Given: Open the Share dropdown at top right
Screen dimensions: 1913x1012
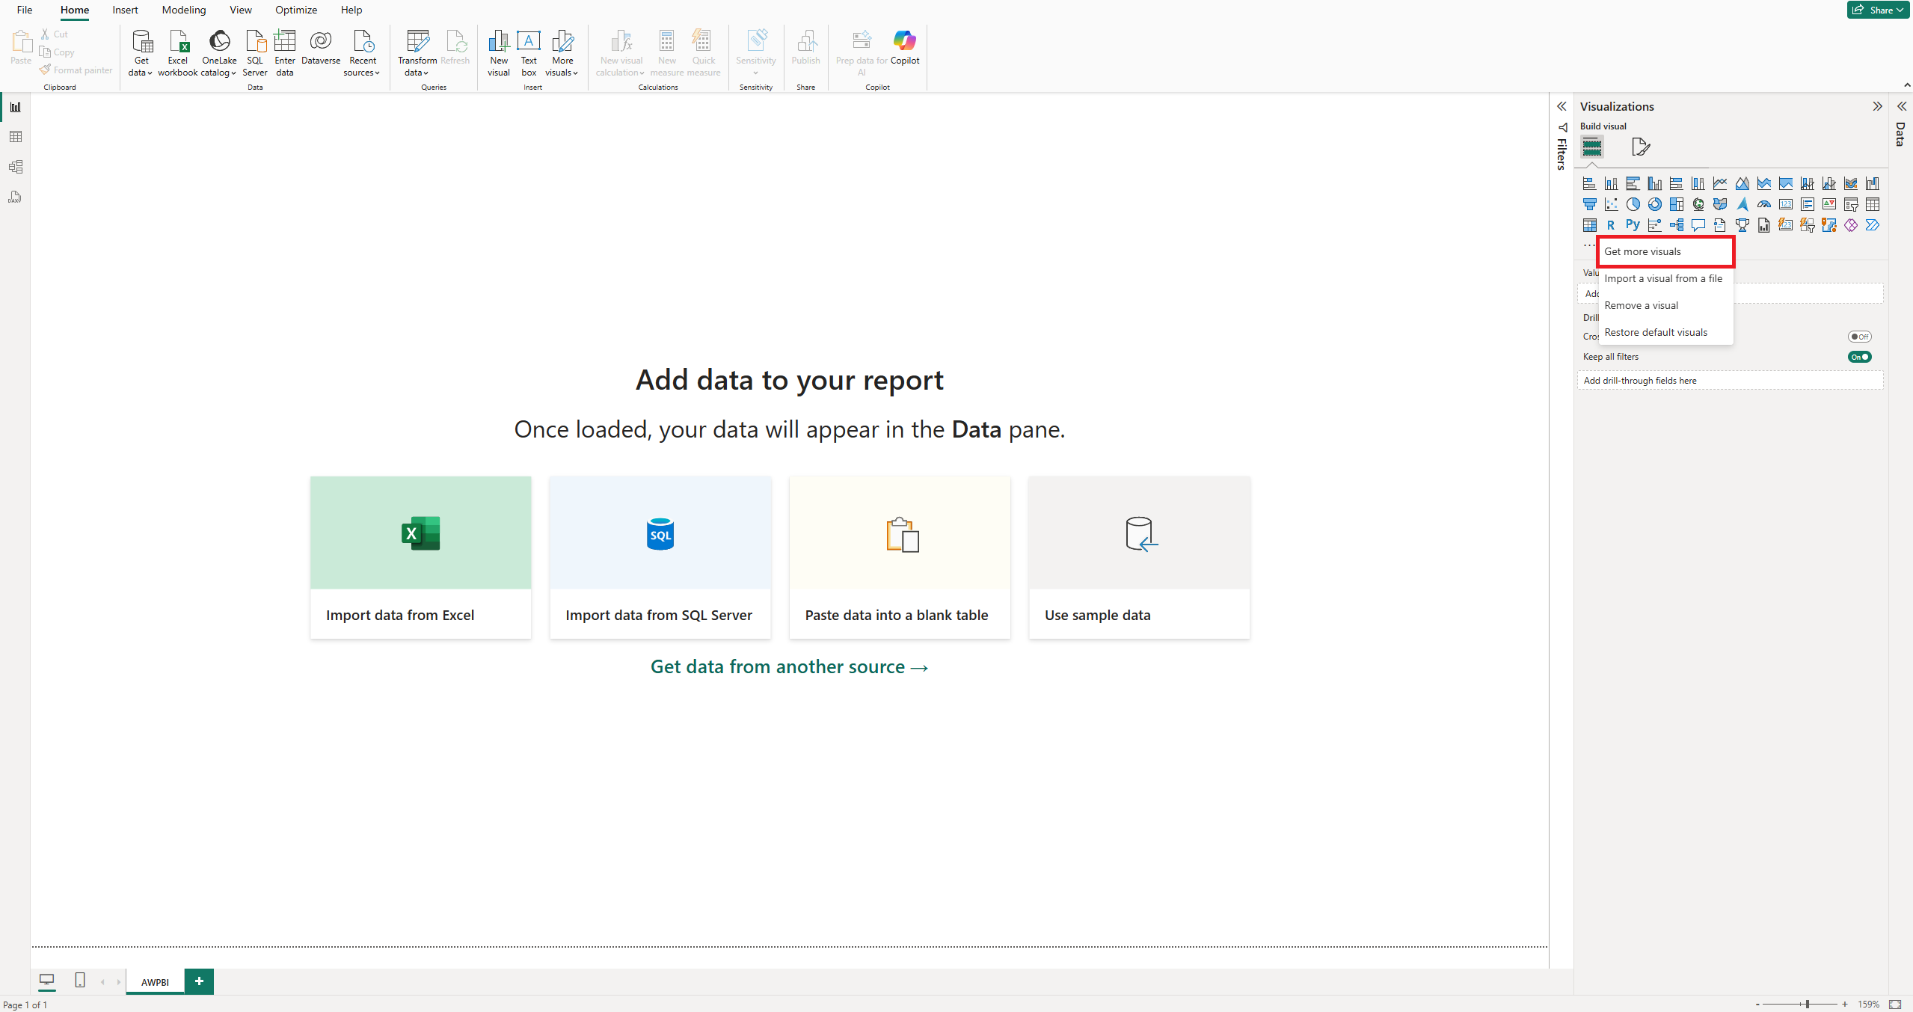Looking at the screenshot, I should [1877, 10].
